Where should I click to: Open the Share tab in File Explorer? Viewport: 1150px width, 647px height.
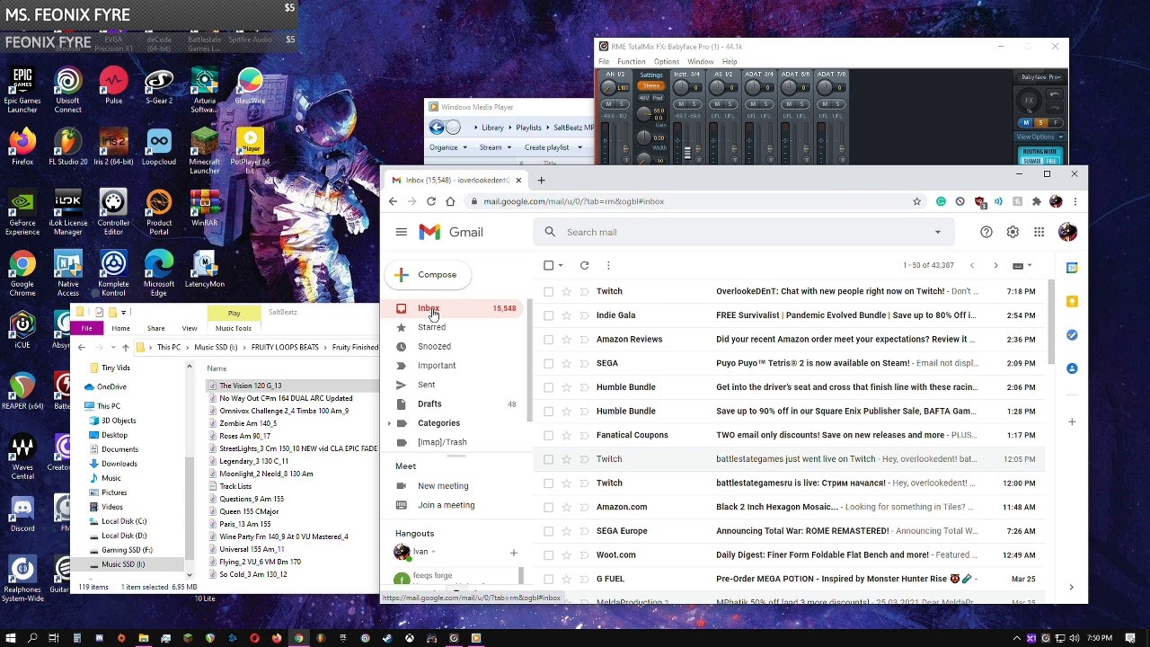155,328
